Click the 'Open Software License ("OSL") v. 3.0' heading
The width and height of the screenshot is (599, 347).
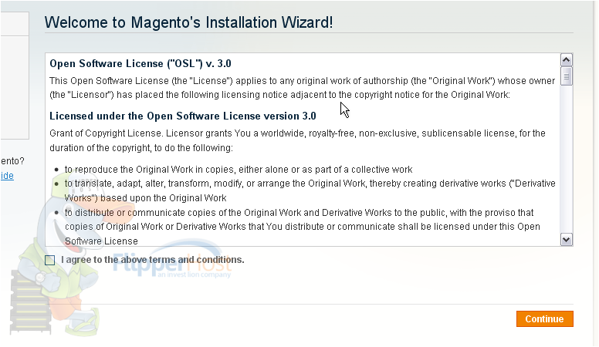click(x=140, y=63)
